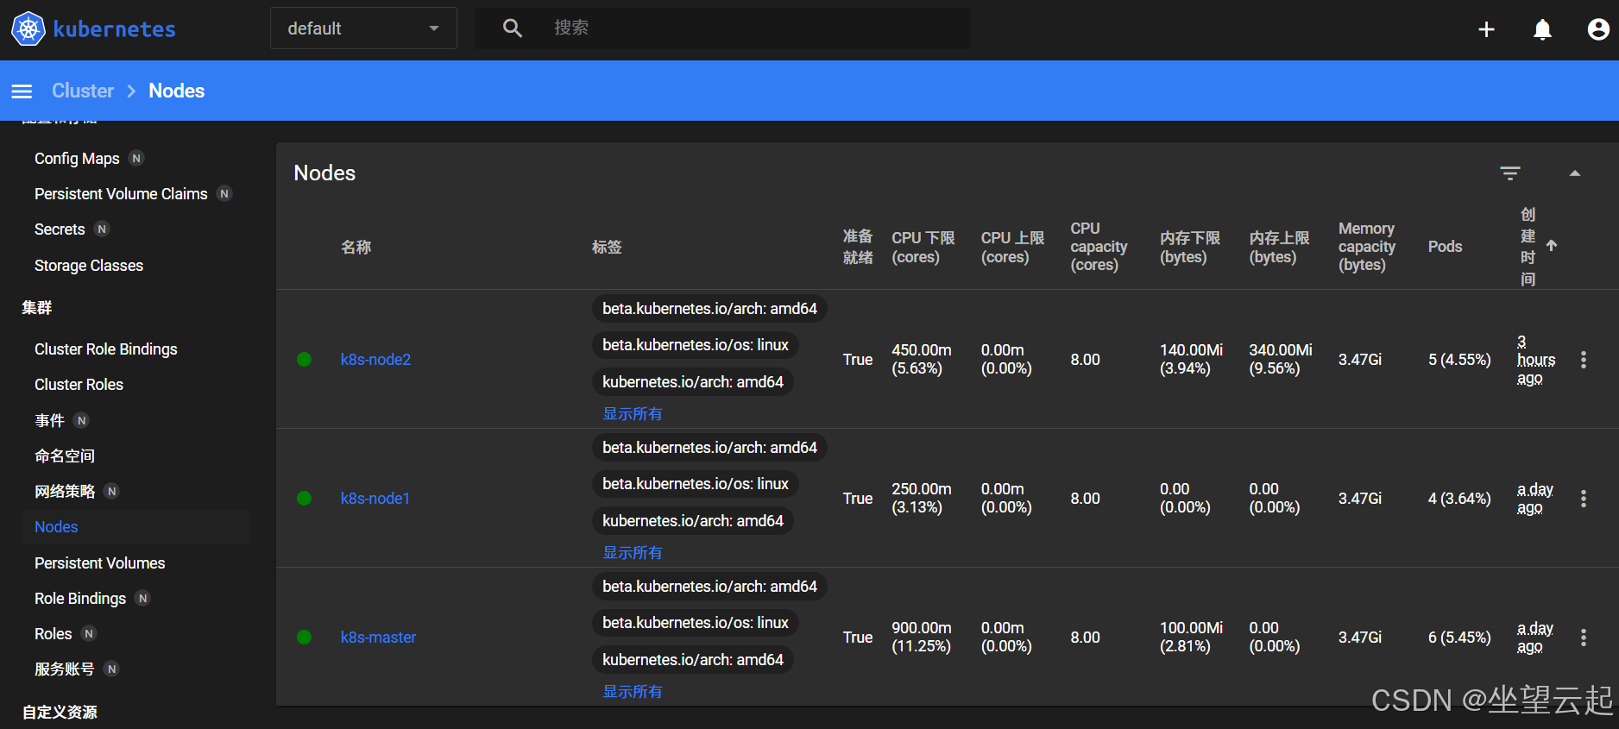Image resolution: width=1619 pixels, height=729 pixels.
Task: Open the notifications bell
Action: (x=1542, y=29)
